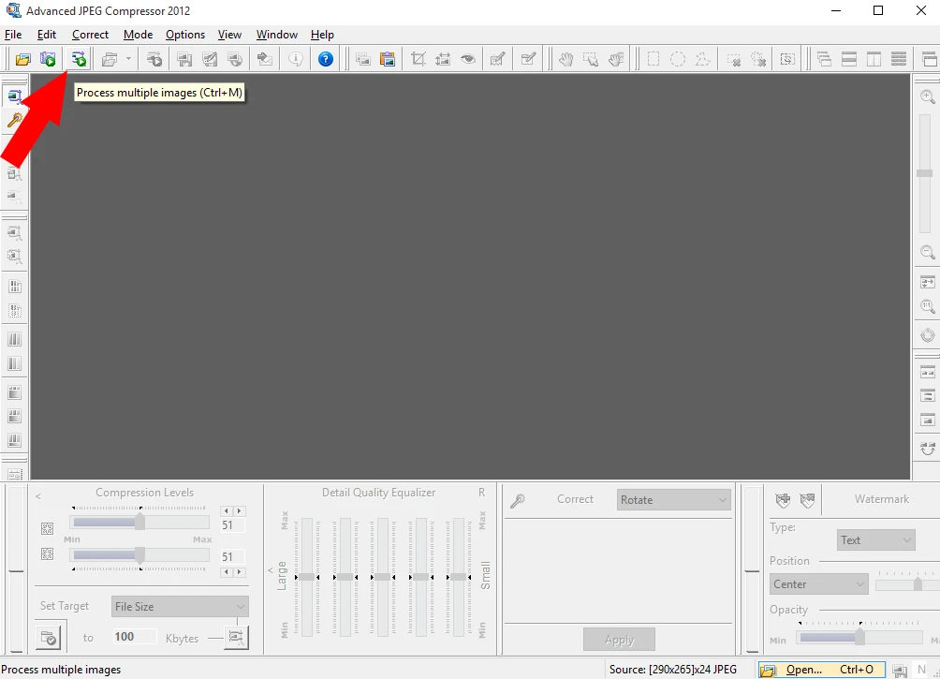Select the rectangular selection tool icon
Viewport: 940px width, 679px height.
[654, 59]
